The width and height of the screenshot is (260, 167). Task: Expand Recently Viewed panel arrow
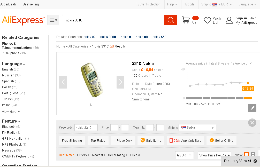(x=255, y=161)
